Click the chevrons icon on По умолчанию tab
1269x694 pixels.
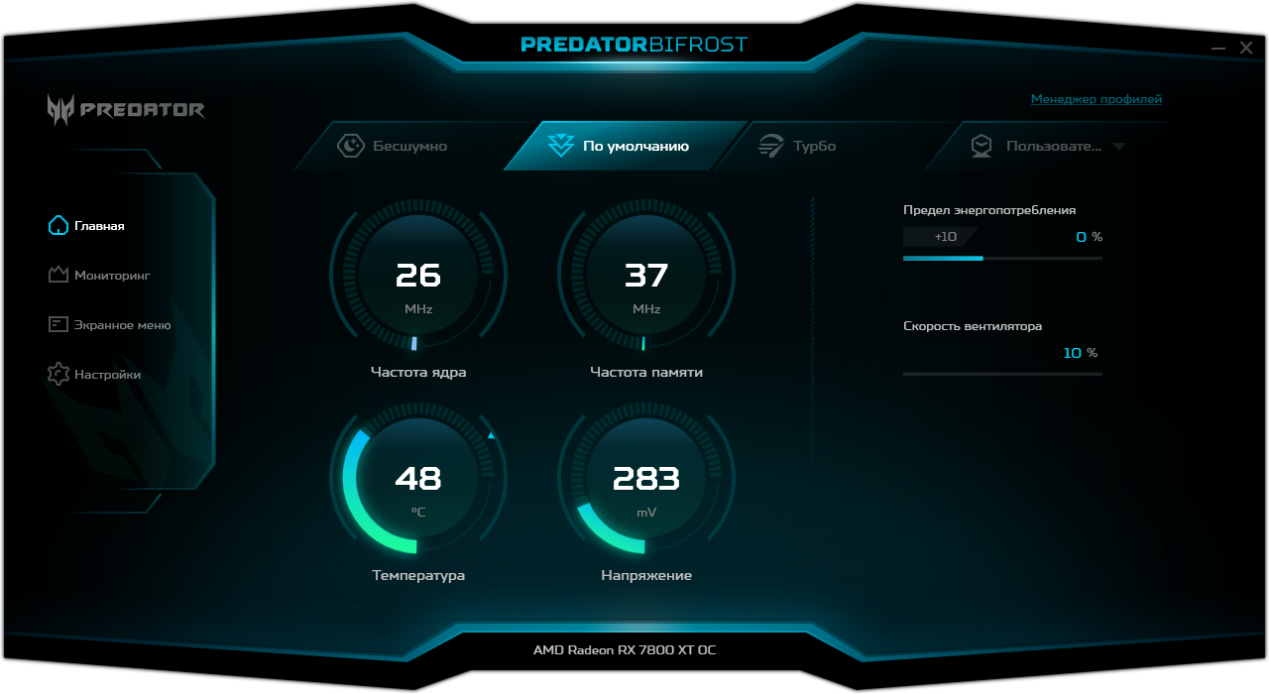click(x=561, y=146)
